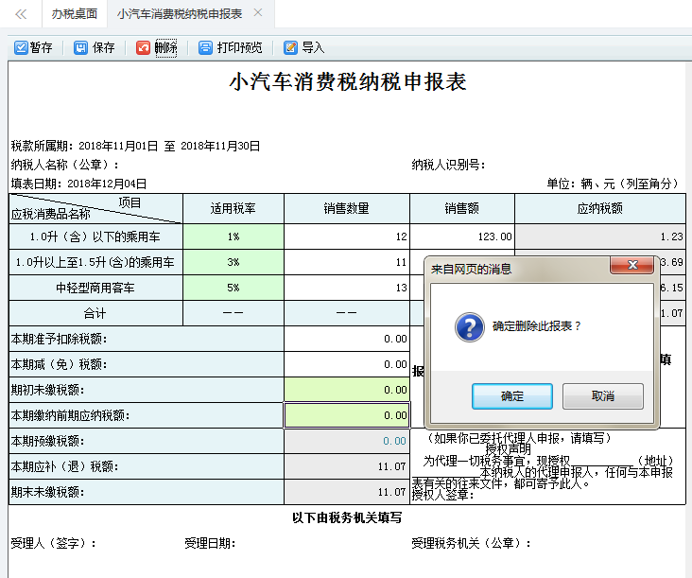Click 本期预缴税额 value cell
The width and height of the screenshot is (692, 578).
[347, 441]
